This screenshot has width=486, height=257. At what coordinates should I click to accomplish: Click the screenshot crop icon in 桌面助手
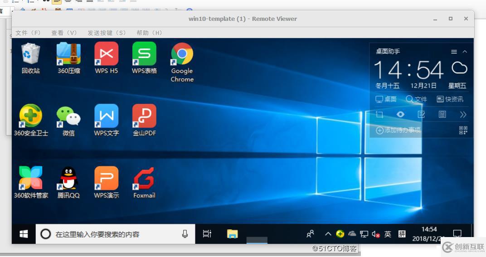click(x=379, y=114)
